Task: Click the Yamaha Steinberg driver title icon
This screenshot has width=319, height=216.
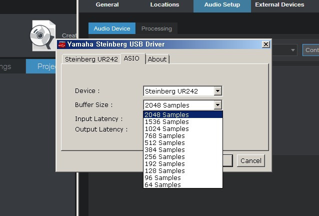Action: (x=62, y=44)
